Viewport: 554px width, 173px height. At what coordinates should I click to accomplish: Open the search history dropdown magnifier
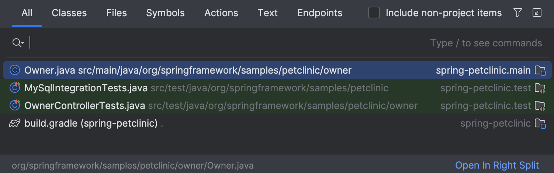18,43
